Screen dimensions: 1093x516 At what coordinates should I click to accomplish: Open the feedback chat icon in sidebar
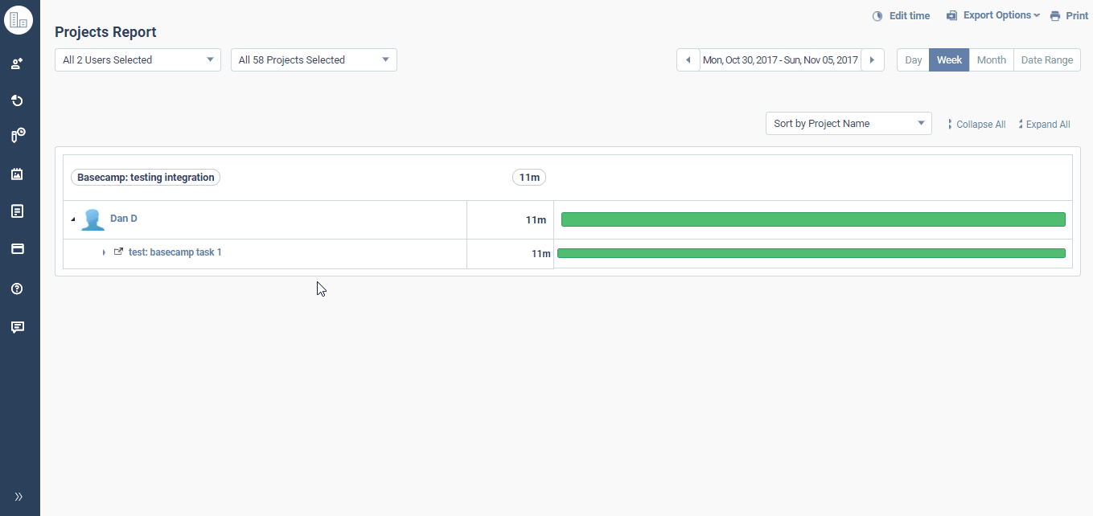(18, 327)
